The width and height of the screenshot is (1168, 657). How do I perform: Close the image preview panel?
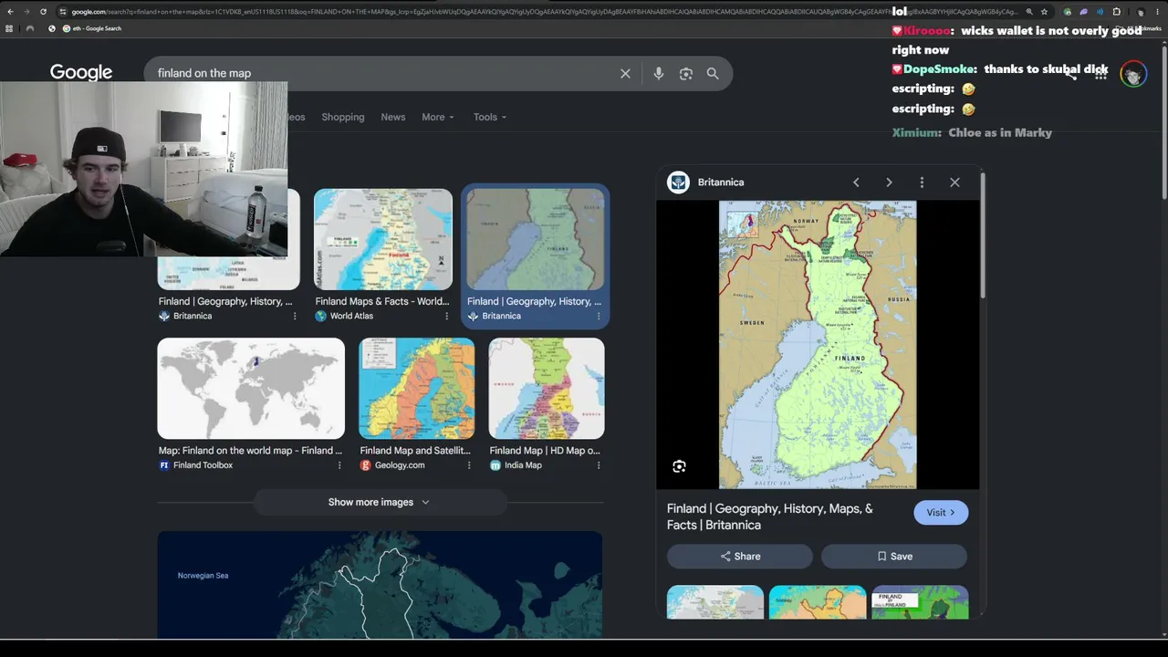pos(954,182)
